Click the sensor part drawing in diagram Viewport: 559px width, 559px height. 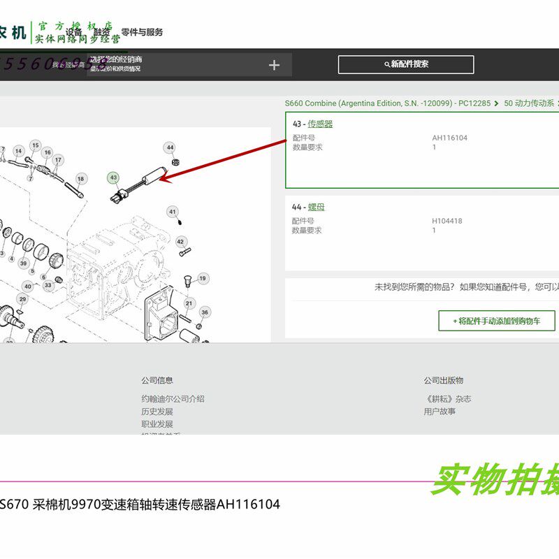pyautogui.click(x=139, y=184)
